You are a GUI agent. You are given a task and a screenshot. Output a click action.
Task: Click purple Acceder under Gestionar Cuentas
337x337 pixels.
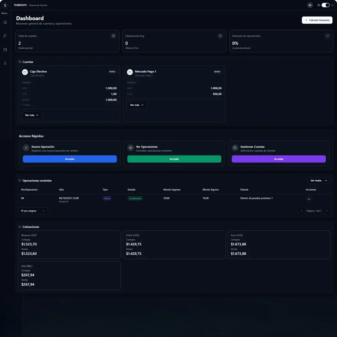tap(279, 159)
